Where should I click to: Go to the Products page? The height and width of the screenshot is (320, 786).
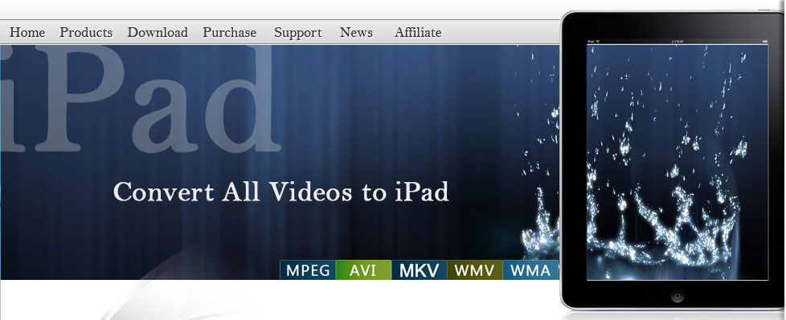(86, 33)
